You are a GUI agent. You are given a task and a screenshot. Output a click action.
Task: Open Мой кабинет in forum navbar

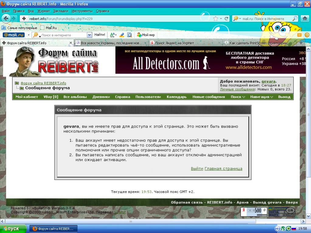tap(26, 97)
